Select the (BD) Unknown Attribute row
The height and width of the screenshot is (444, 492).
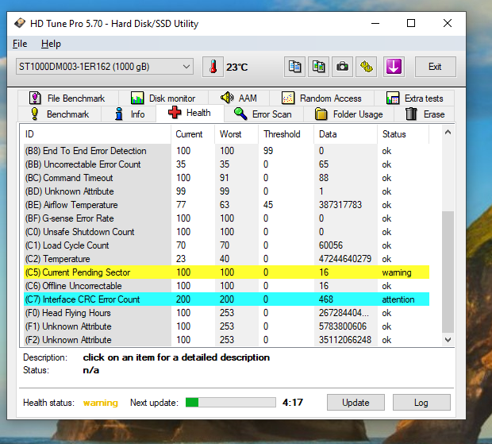pos(226,191)
